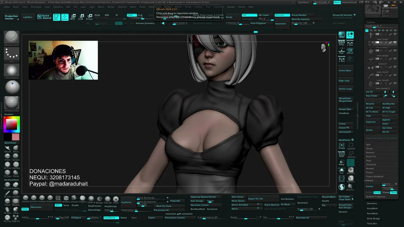
Task: Toggle the Smt smoothing option
Action: click(x=249, y=15)
